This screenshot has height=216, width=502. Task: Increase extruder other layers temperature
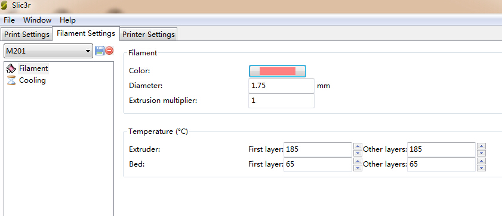point(481,146)
